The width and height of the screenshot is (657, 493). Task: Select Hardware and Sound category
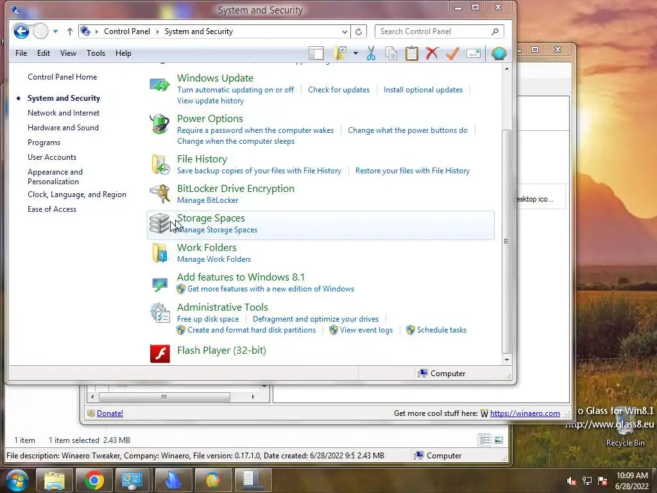[x=63, y=128]
